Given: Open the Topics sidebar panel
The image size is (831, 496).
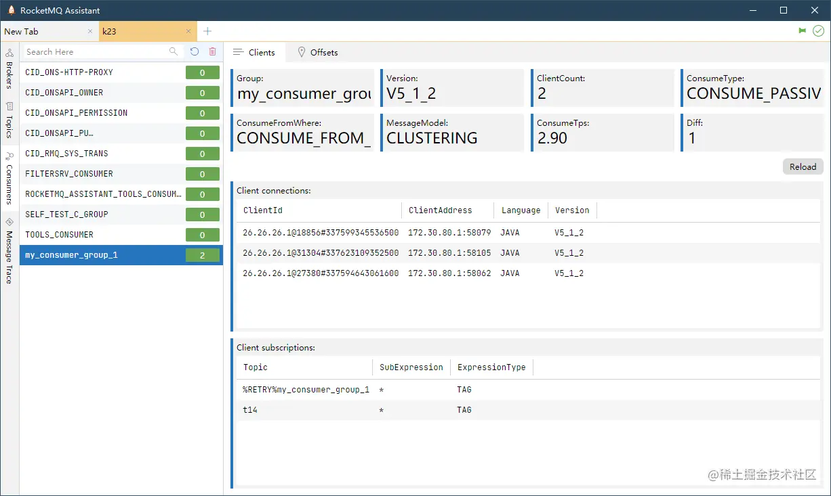Looking at the screenshot, I should point(9,120).
